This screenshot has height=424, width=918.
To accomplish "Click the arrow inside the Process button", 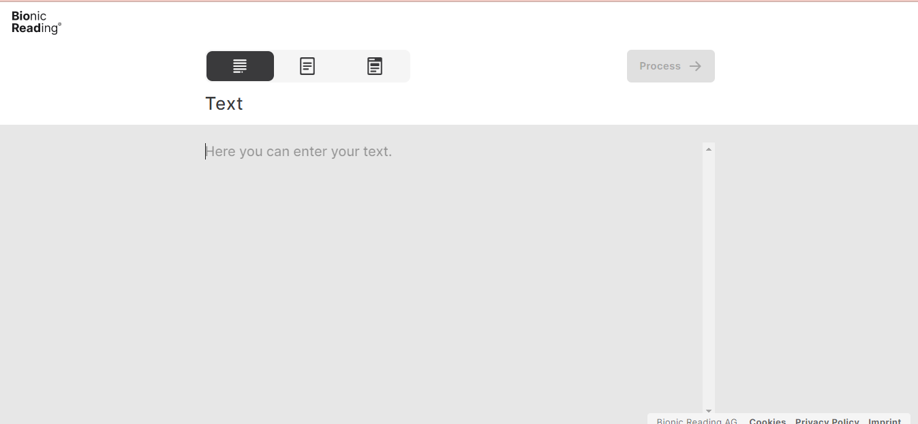I will click(695, 66).
